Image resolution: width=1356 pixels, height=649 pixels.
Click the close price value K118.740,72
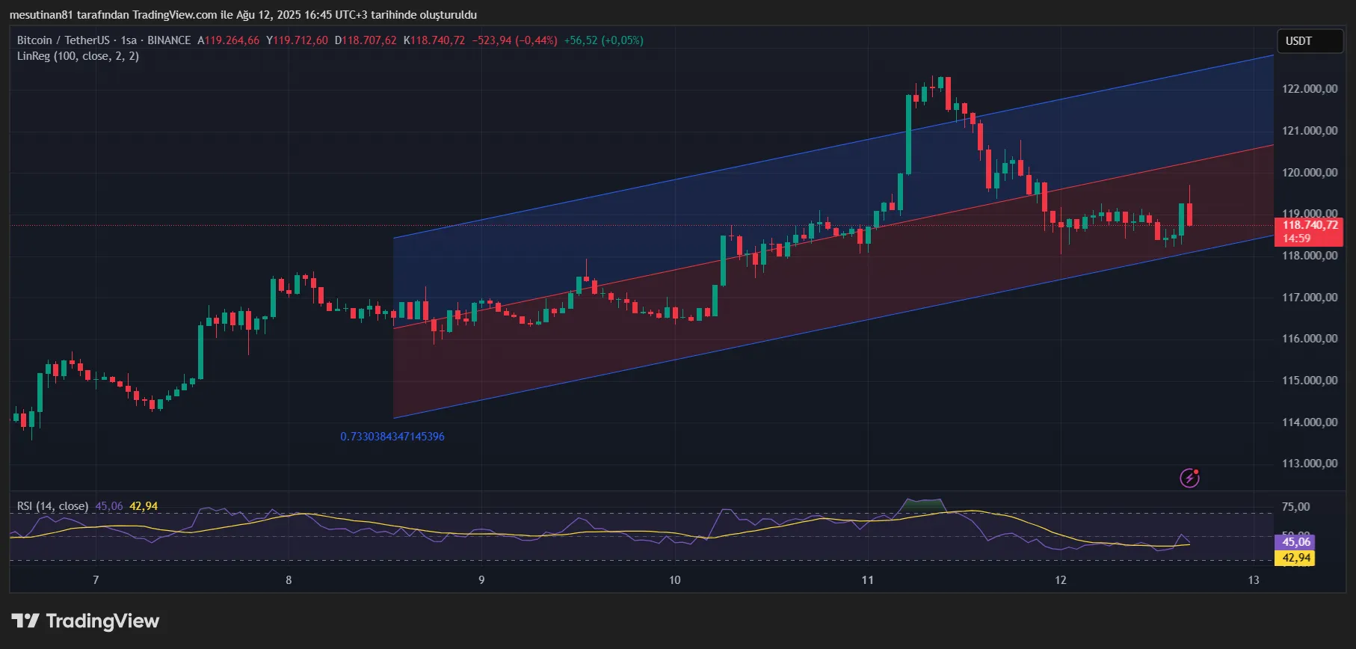[x=434, y=40]
